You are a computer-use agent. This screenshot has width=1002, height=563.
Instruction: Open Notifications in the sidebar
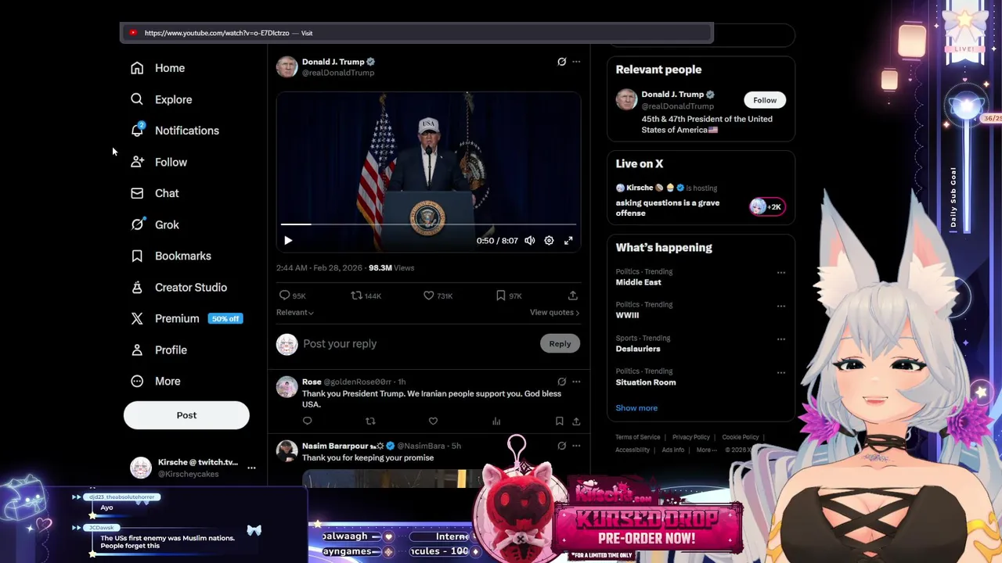pyautogui.click(x=175, y=131)
